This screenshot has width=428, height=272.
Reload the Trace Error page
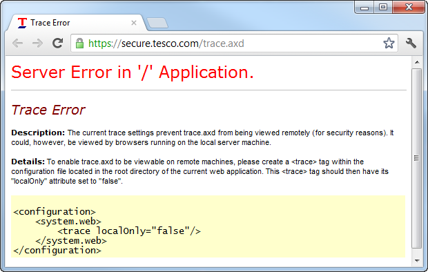57,43
